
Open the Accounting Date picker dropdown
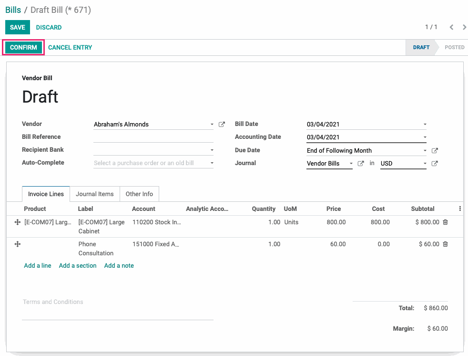425,137
